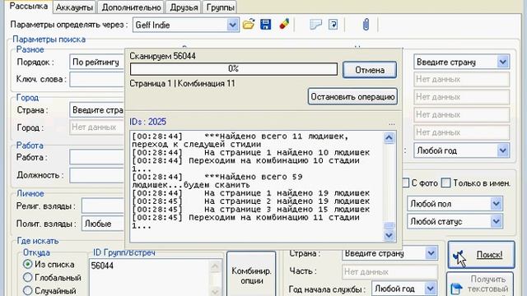The width and height of the screenshot is (527, 296).
Task: Select the Глобальный radio button
Action: pyautogui.click(x=27, y=277)
